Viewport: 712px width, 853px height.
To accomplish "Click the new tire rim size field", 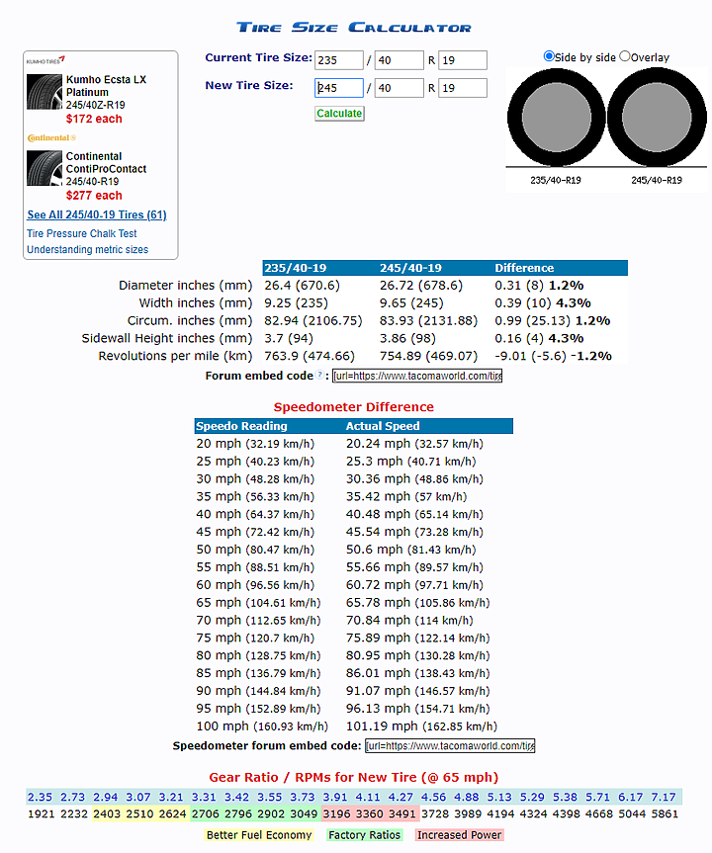I will coord(463,88).
